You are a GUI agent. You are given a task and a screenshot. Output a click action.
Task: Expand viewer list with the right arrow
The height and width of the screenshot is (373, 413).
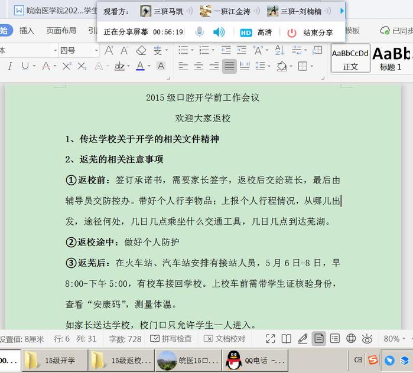click(342, 11)
